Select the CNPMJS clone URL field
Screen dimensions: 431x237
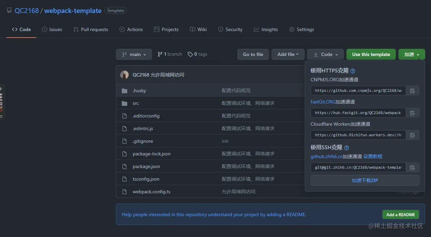358,90
